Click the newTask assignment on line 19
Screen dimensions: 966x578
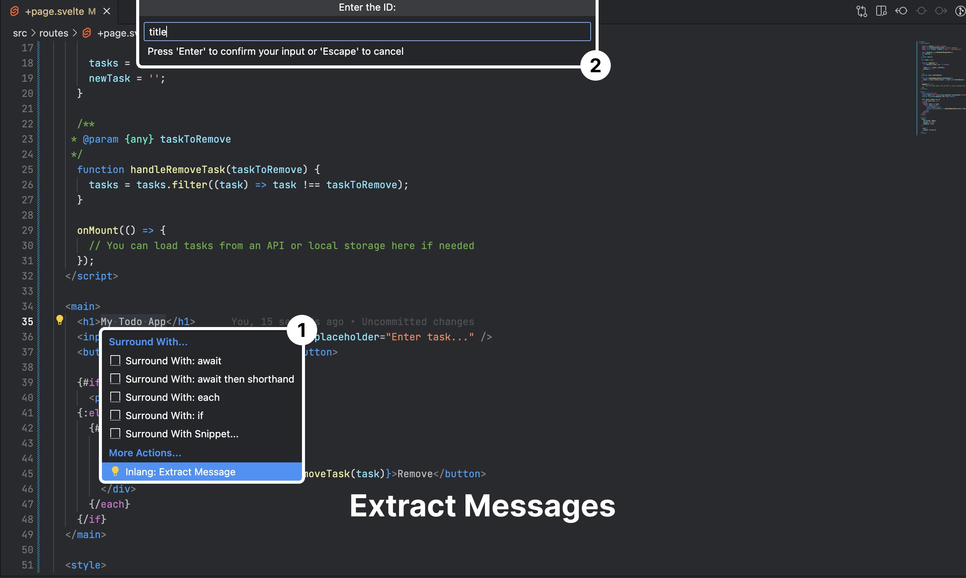pos(127,78)
